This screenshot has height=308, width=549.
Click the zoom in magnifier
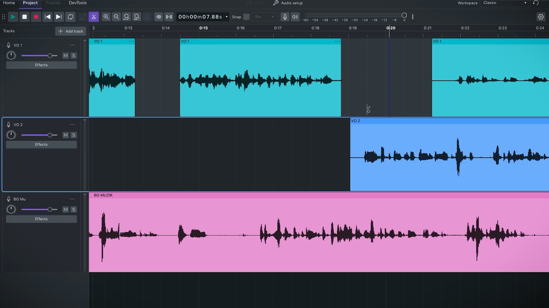coord(106,17)
